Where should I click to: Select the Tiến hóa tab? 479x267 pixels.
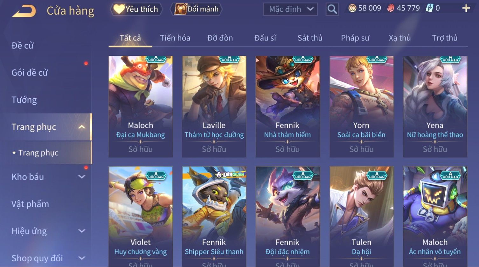[x=175, y=38]
